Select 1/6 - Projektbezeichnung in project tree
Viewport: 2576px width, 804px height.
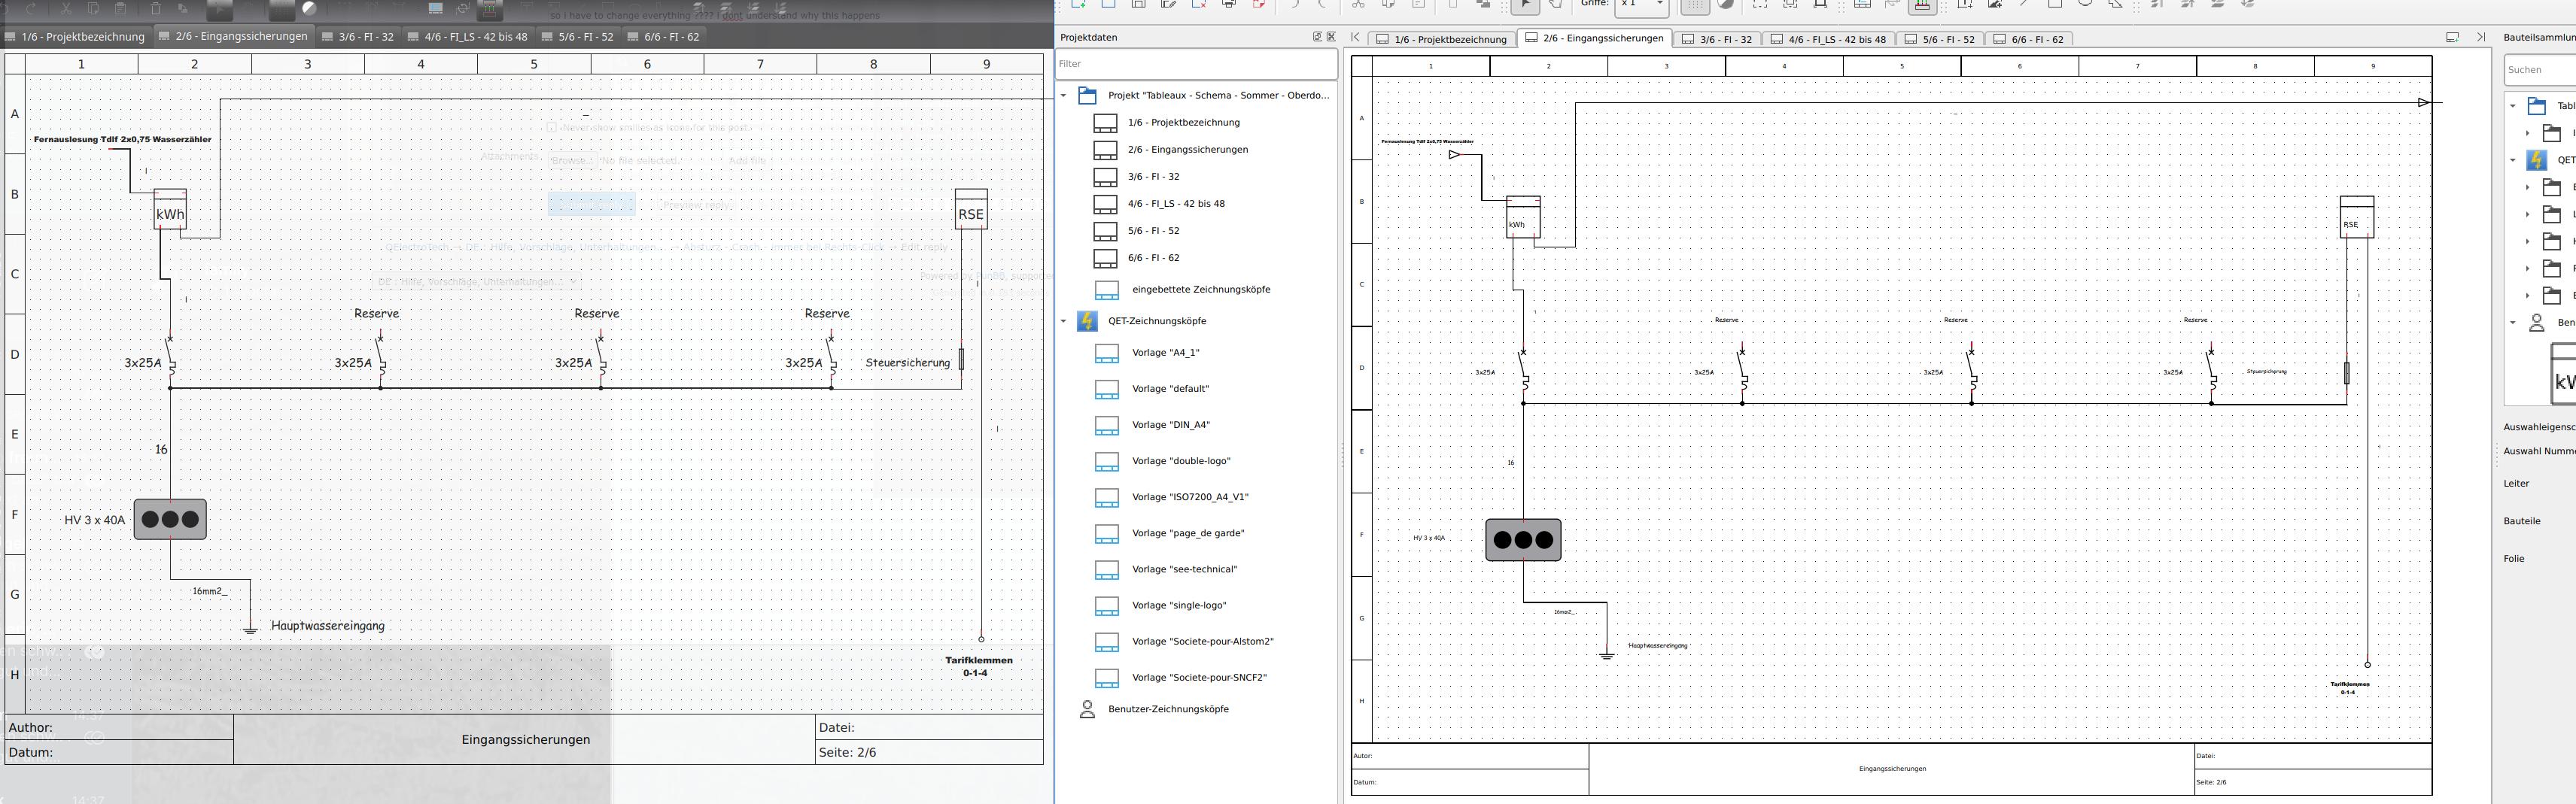tap(1183, 123)
